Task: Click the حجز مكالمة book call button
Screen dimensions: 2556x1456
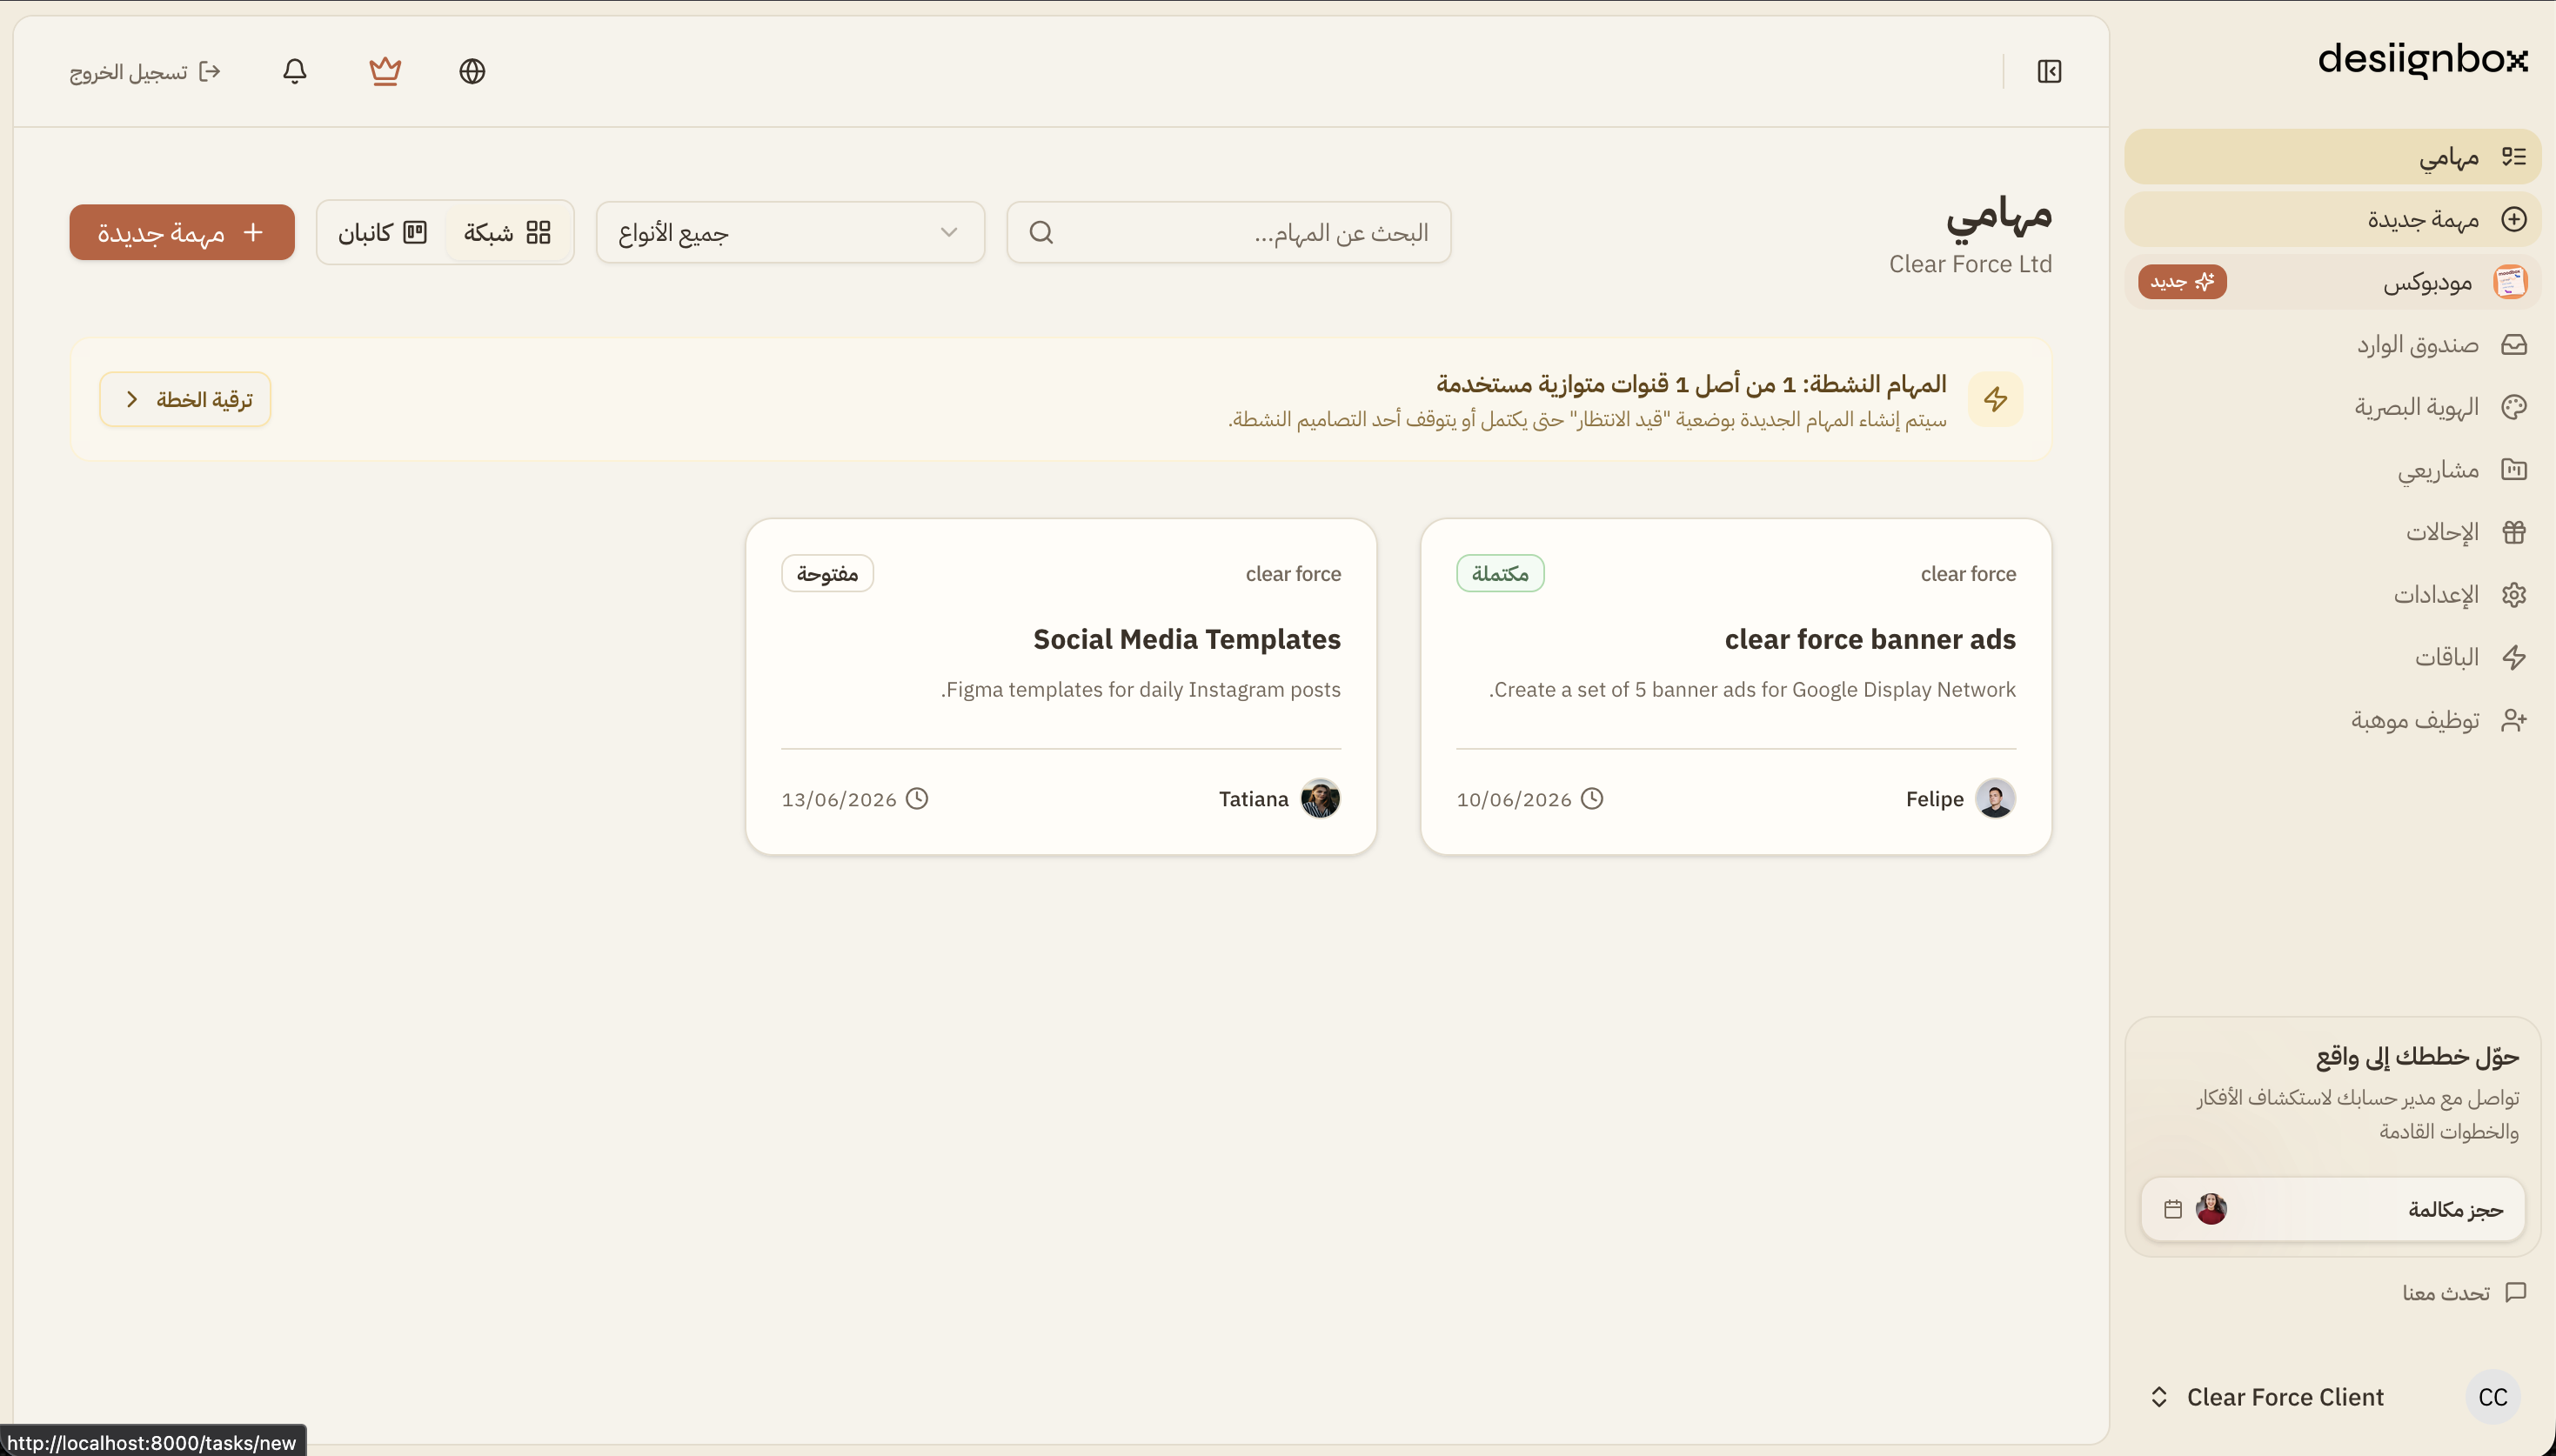Action: [2332, 1209]
